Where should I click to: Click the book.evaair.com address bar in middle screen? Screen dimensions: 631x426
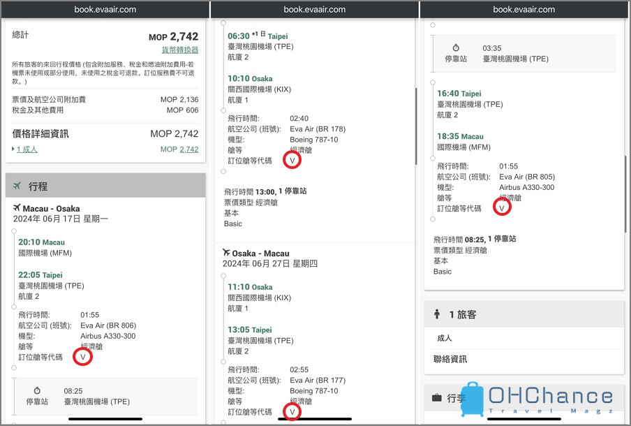coord(314,9)
